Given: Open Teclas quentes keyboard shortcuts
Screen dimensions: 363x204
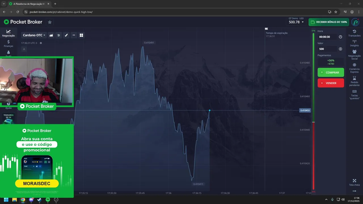Looking at the screenshot, I should coord(354,95).
